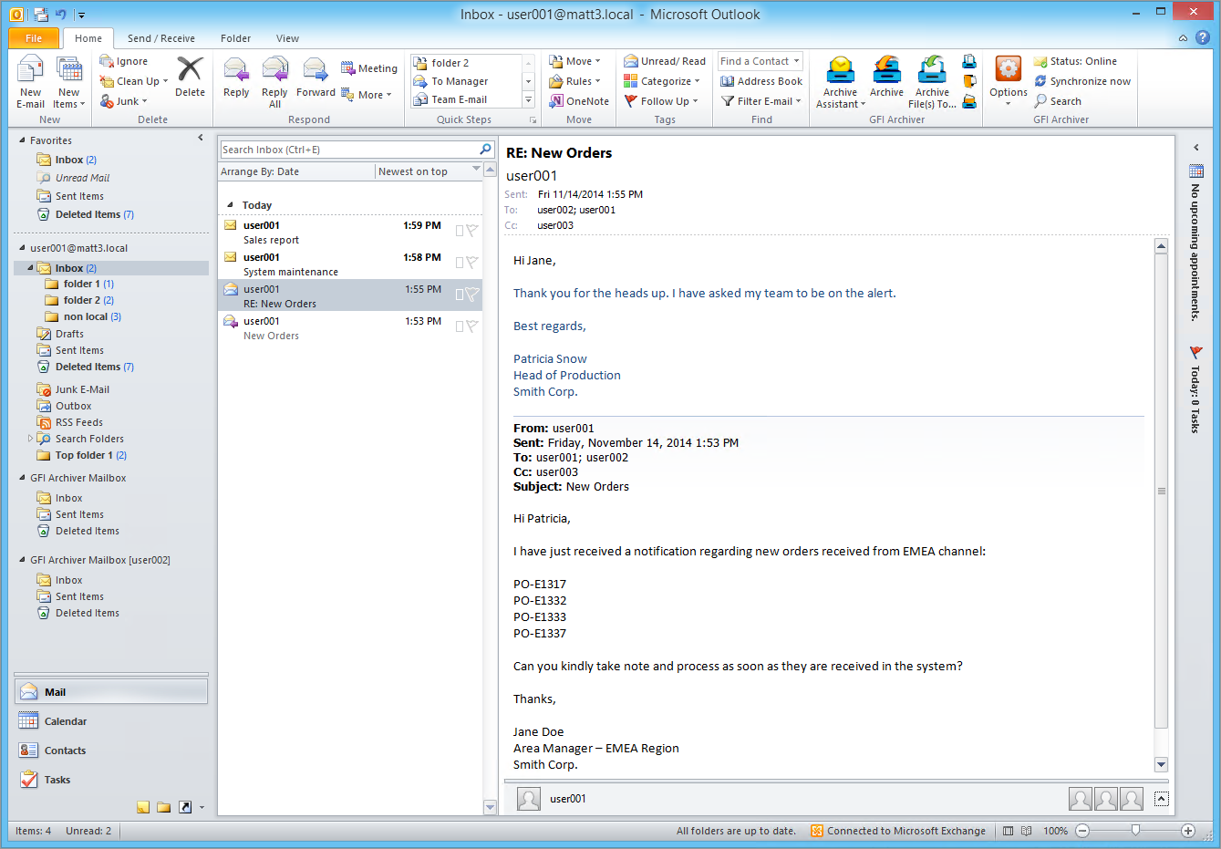
Task: Click the Ignore conversation icon
Action: click(x=106, y=61)
